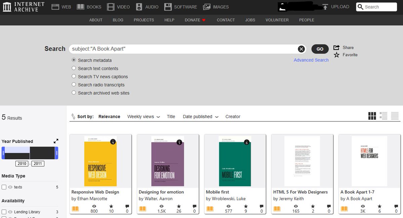Open the Blog menu item

[118, 20]
